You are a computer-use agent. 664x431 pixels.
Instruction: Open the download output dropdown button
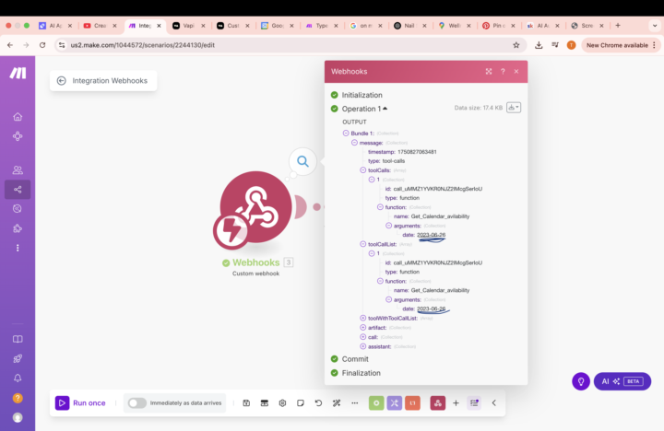tap(514, 108)
